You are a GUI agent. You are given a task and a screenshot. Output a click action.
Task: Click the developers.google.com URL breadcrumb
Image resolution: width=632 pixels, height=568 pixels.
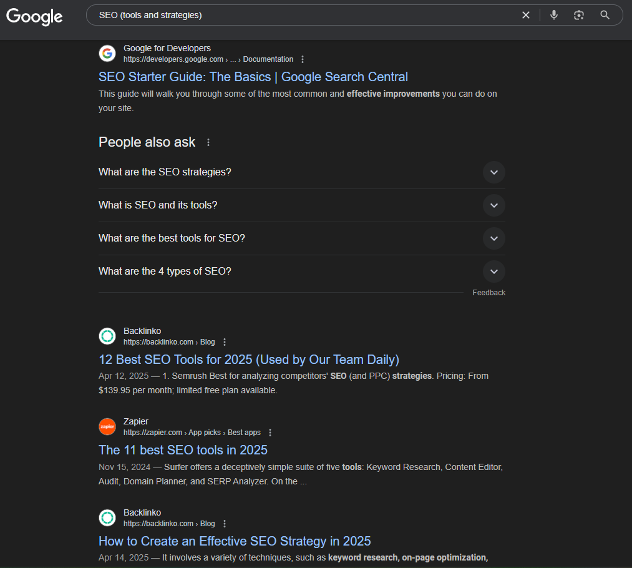tap(208, 59)
